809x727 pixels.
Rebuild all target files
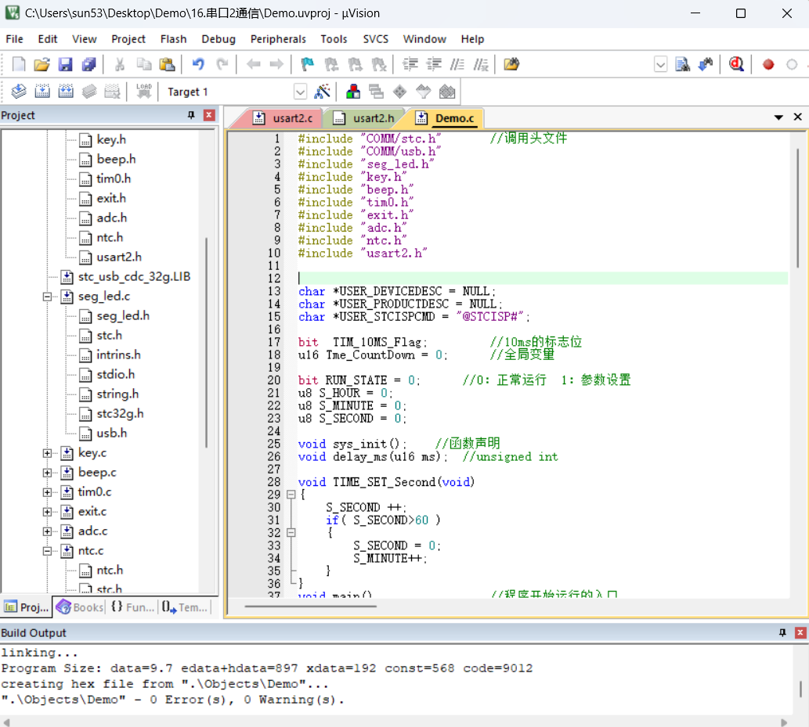click(x=66, y=92)
